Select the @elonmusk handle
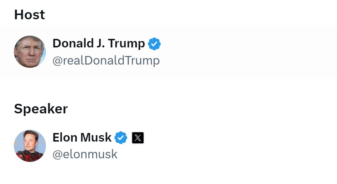This screenshot has width=337, height=184. (85, 154)
